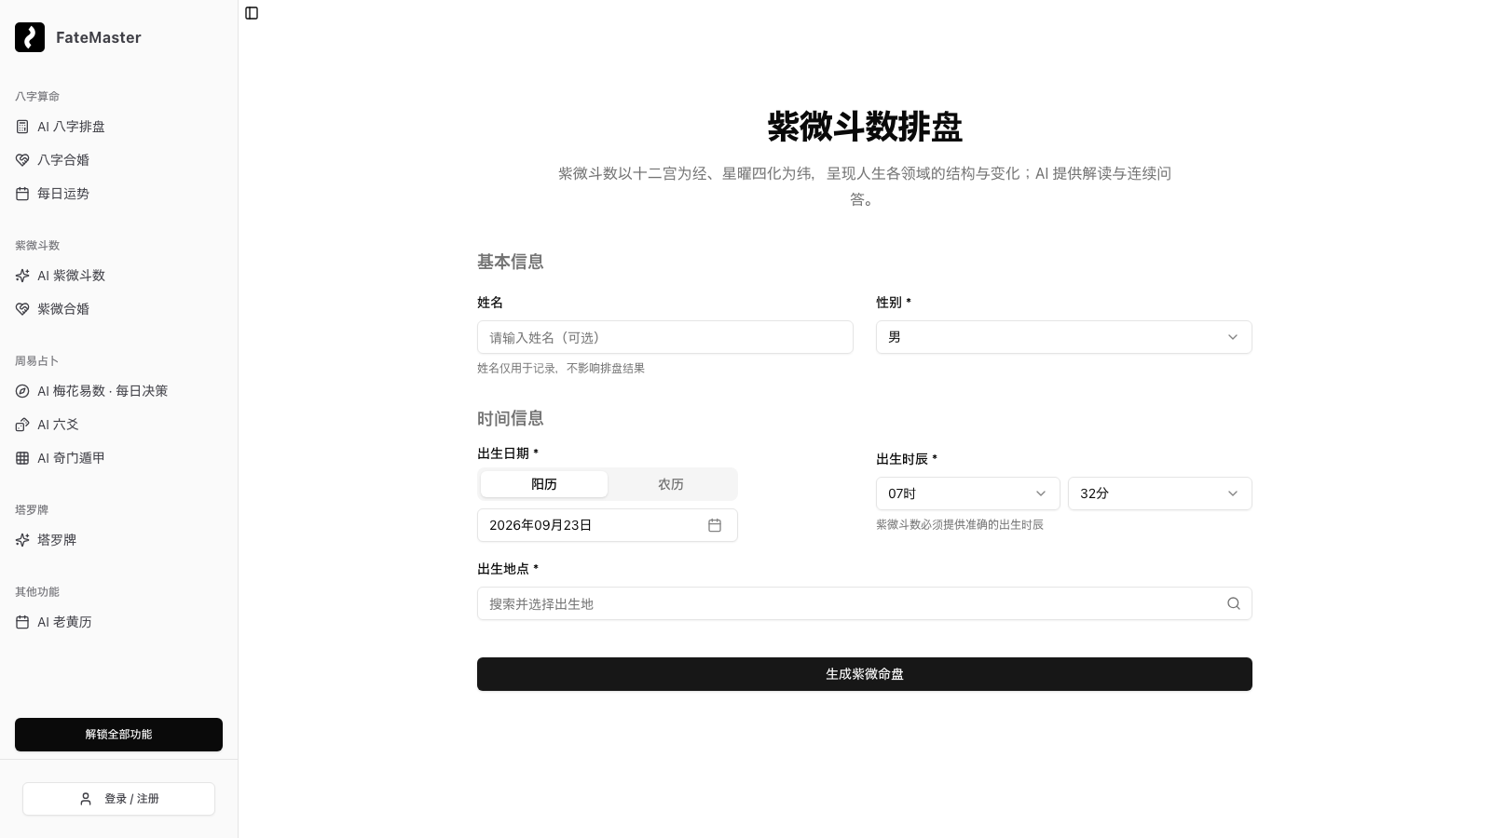Click the 解锁全部功能 button
1491x838 pixels.
tap(118, 735)
